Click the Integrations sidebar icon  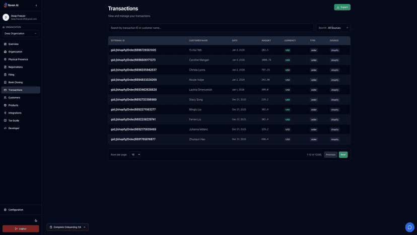[5, 113]
